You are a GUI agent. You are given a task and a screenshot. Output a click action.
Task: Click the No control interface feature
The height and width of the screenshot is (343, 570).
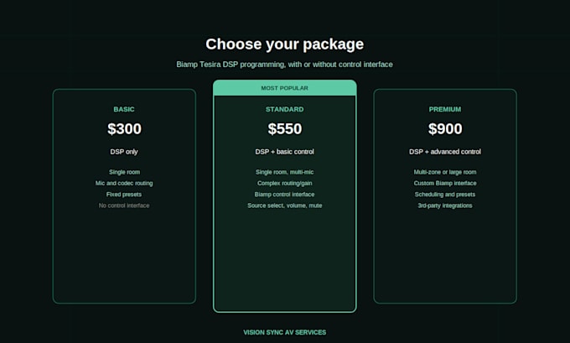tap(124, 205)
